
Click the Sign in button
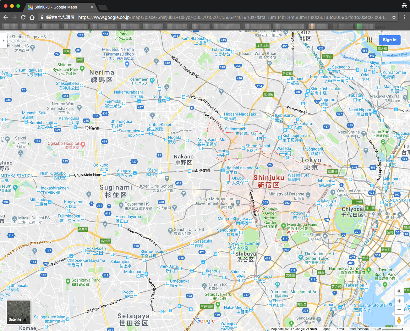click(x=390, y=40)
